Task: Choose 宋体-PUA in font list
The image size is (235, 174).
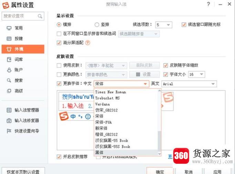Action: (x=126, y=122)
